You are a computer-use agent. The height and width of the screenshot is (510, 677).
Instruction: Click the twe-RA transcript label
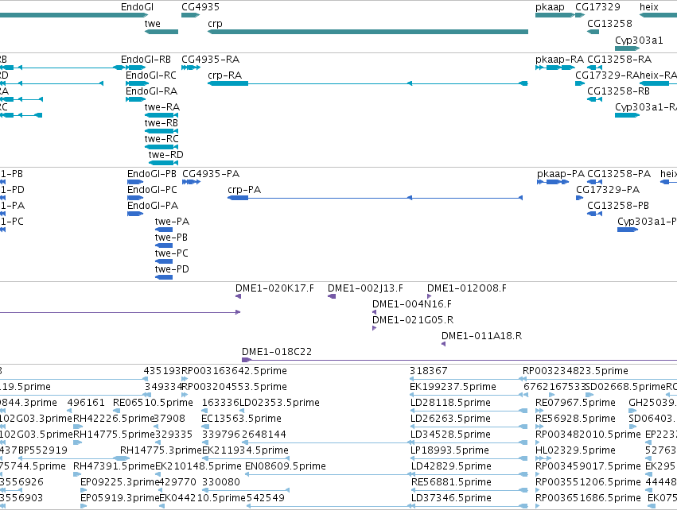(x=162, y=107)
